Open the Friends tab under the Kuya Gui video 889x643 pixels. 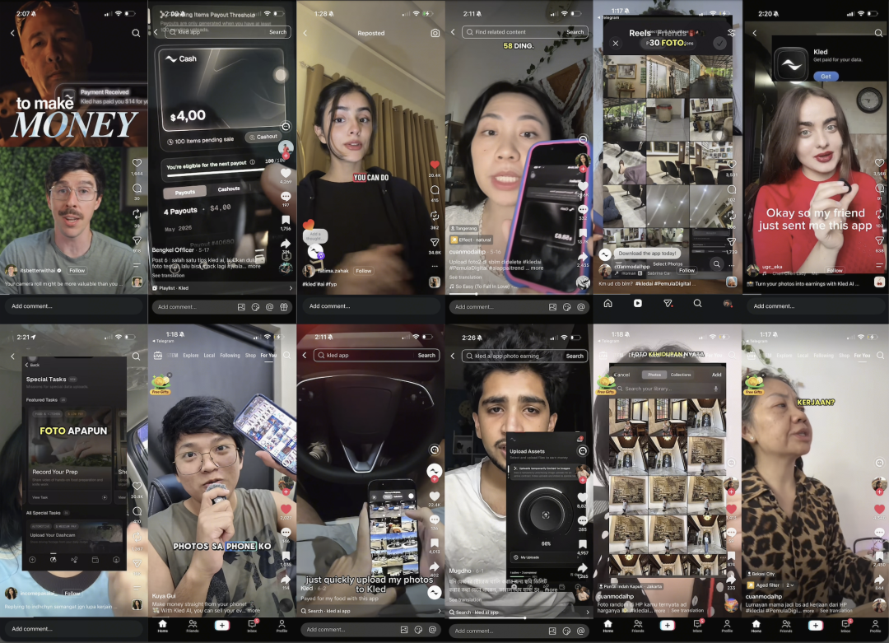(x=193, y=626)
